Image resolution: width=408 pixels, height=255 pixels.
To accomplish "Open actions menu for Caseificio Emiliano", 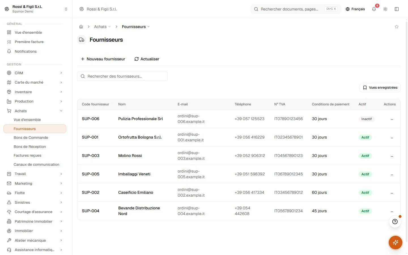I will pyautogui.click(x=392, y=193).
